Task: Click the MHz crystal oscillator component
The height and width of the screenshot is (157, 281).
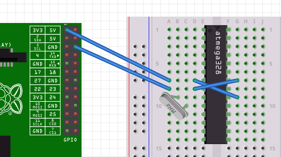Action: [x=173, y=106]
